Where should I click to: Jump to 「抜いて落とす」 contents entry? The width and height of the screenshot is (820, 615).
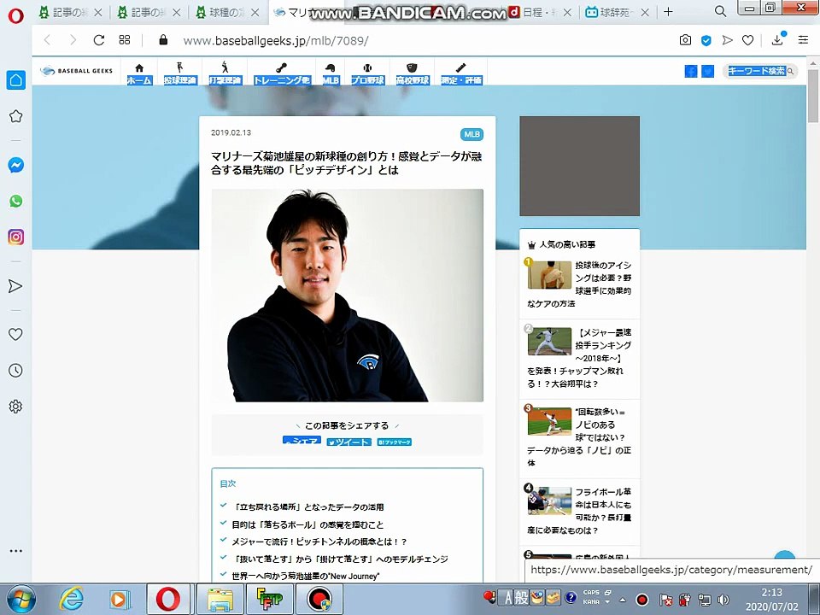pyautogui.click(x=340, y=559)
